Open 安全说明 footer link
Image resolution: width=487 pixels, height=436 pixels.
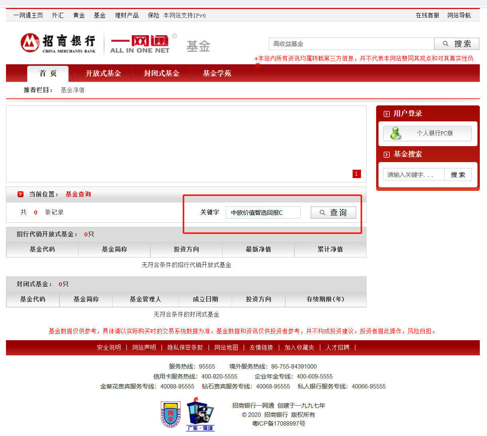tap(109, 348)
